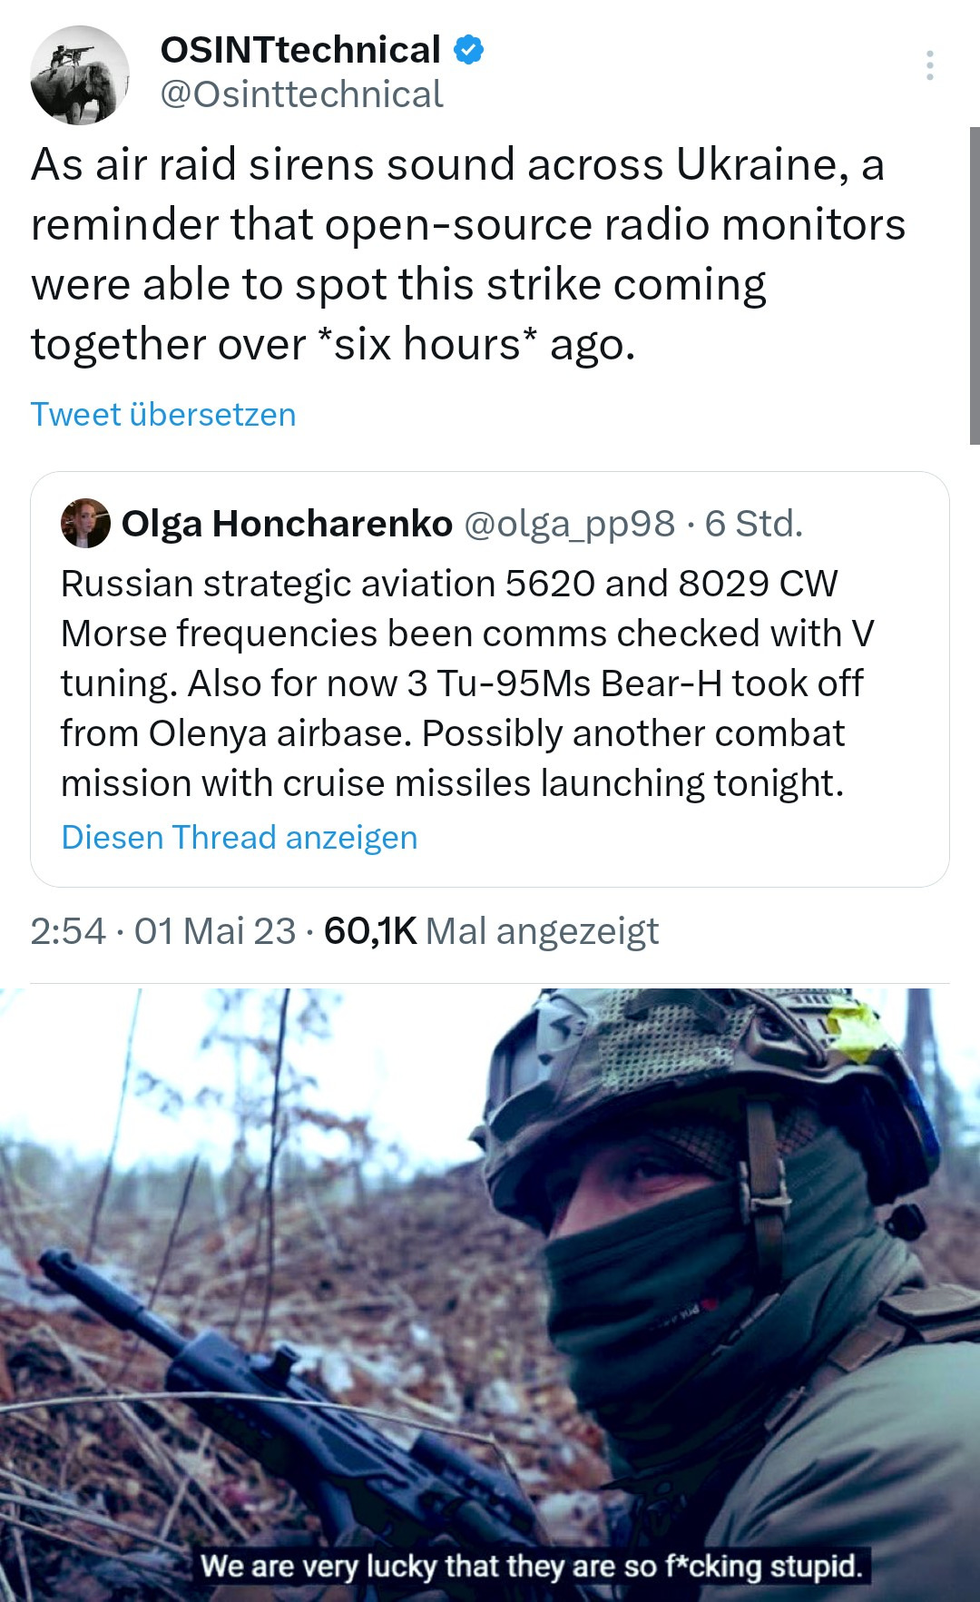Open the @Osinttechnical handle
This screenshot has width=980, height=1602.
(301, 94)
